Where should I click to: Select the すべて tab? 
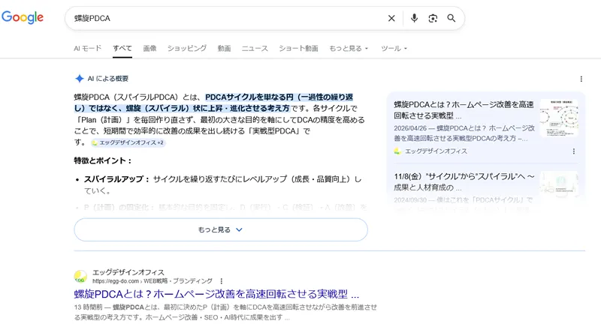click(x=122, y=48)
